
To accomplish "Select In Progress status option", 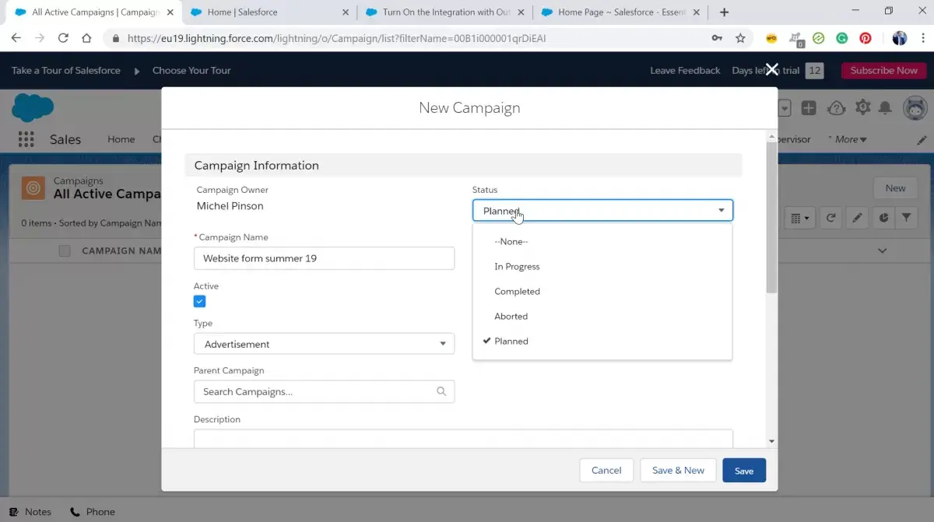I will (602, 266).
